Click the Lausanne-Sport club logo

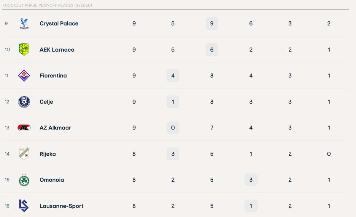[24, 206]
